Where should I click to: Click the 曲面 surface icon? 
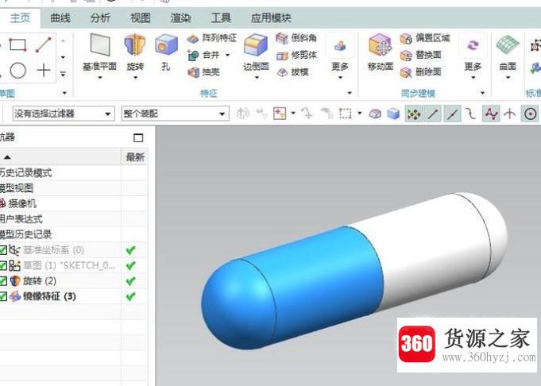(508, 44)
